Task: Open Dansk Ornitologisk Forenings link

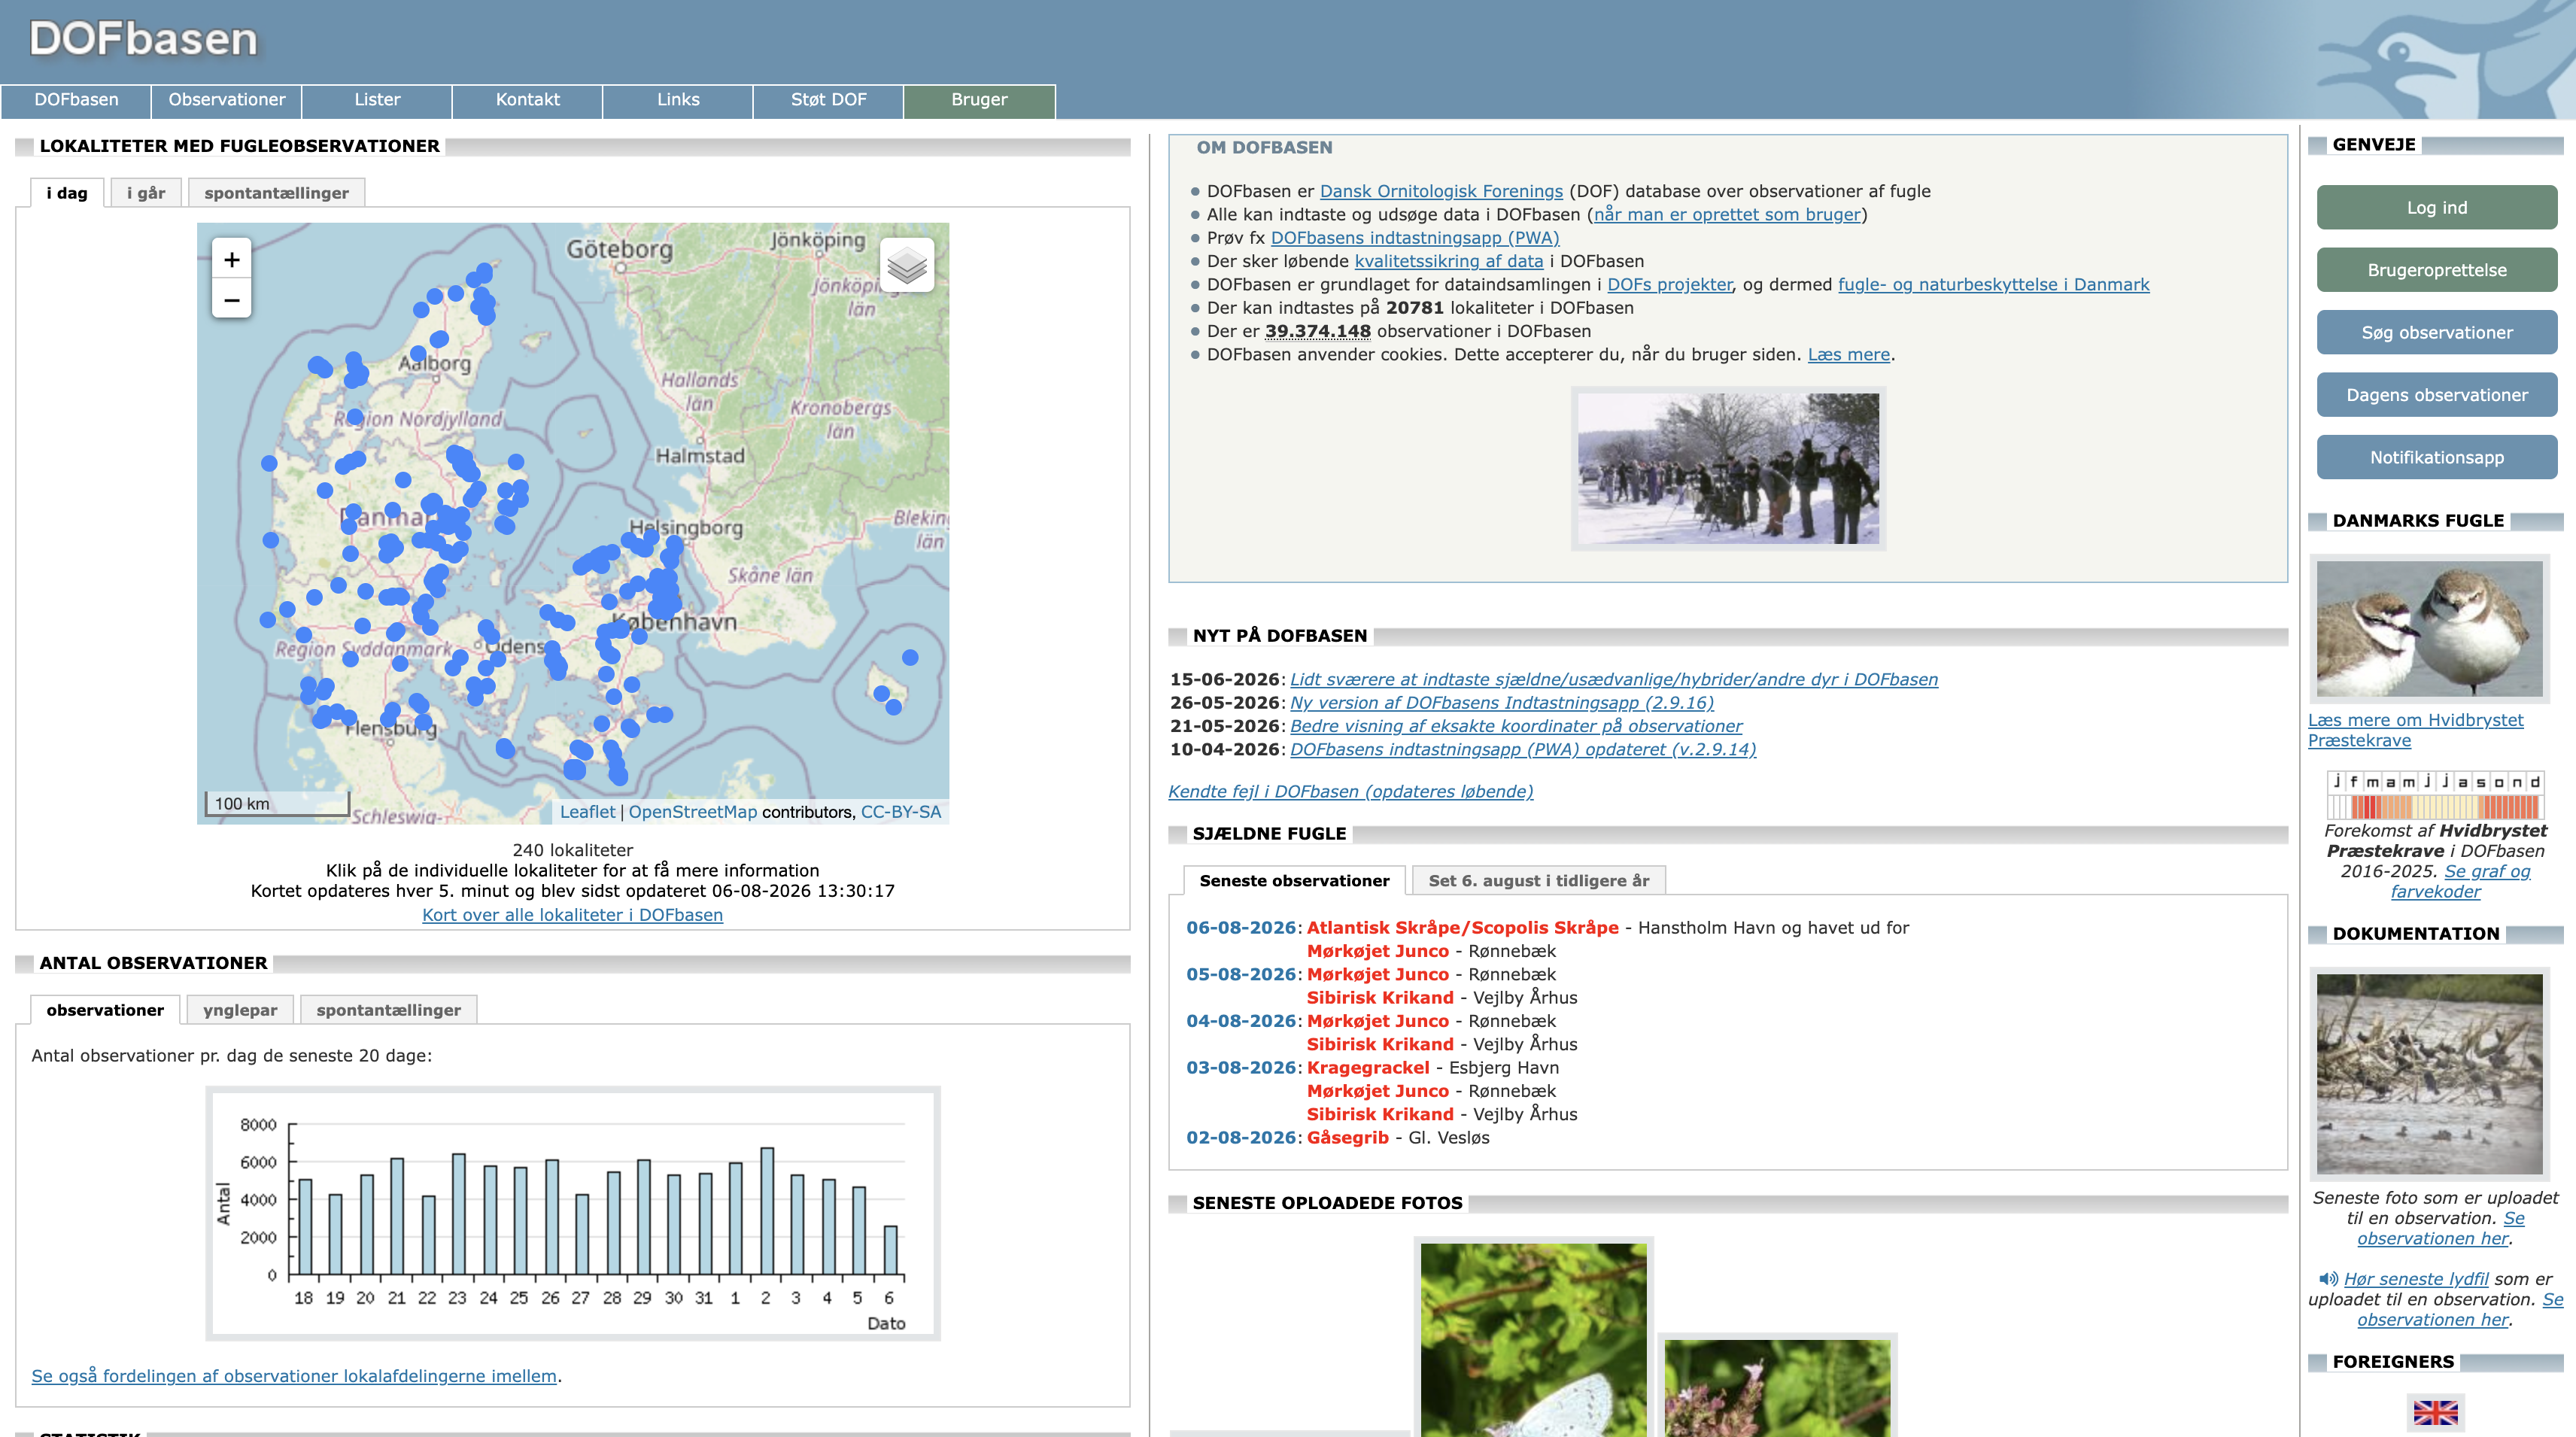Action: coord(1441,191)
